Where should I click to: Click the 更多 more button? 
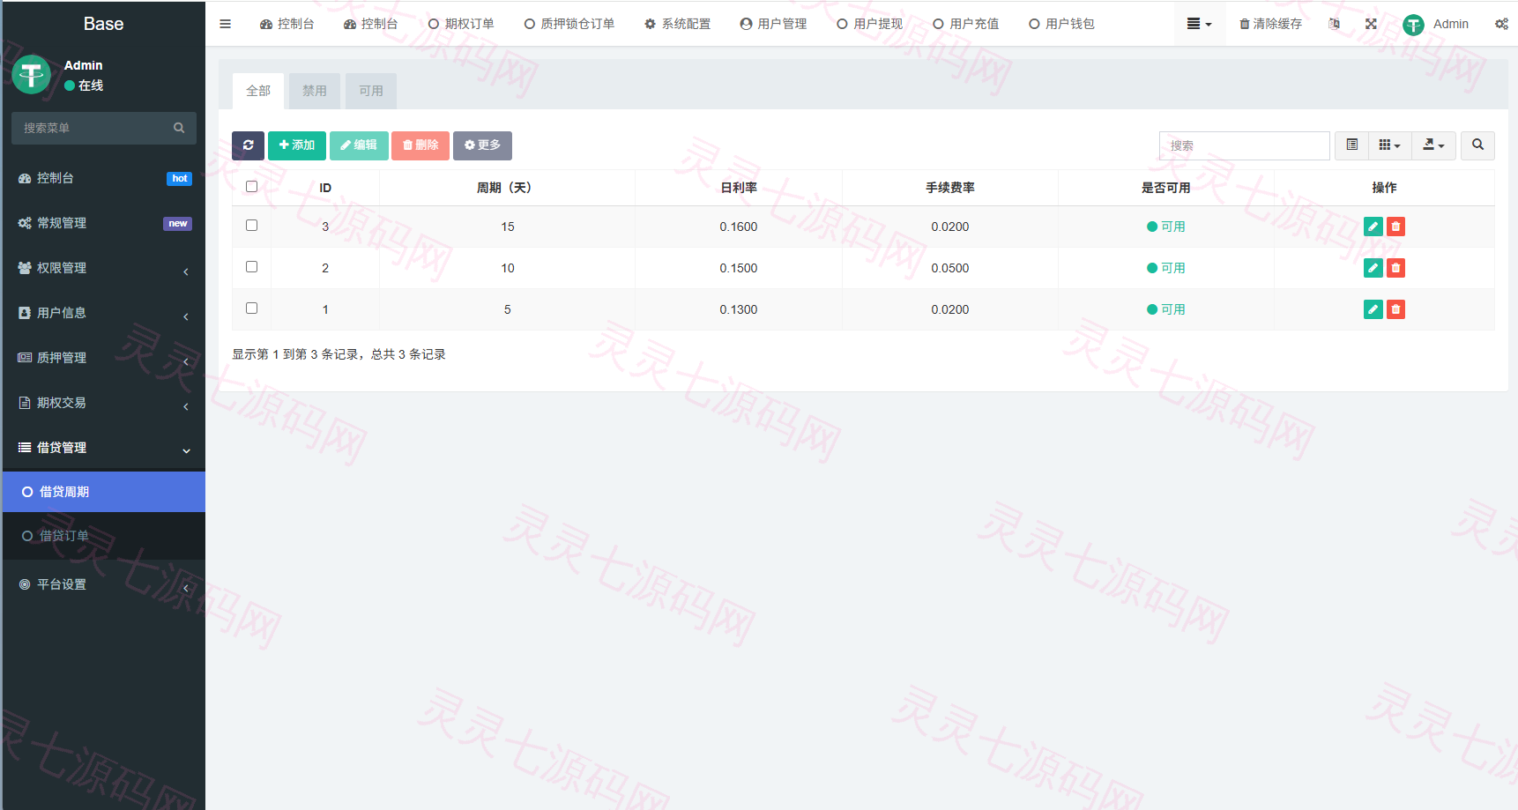pyautogui.click(x=482, y=145)
